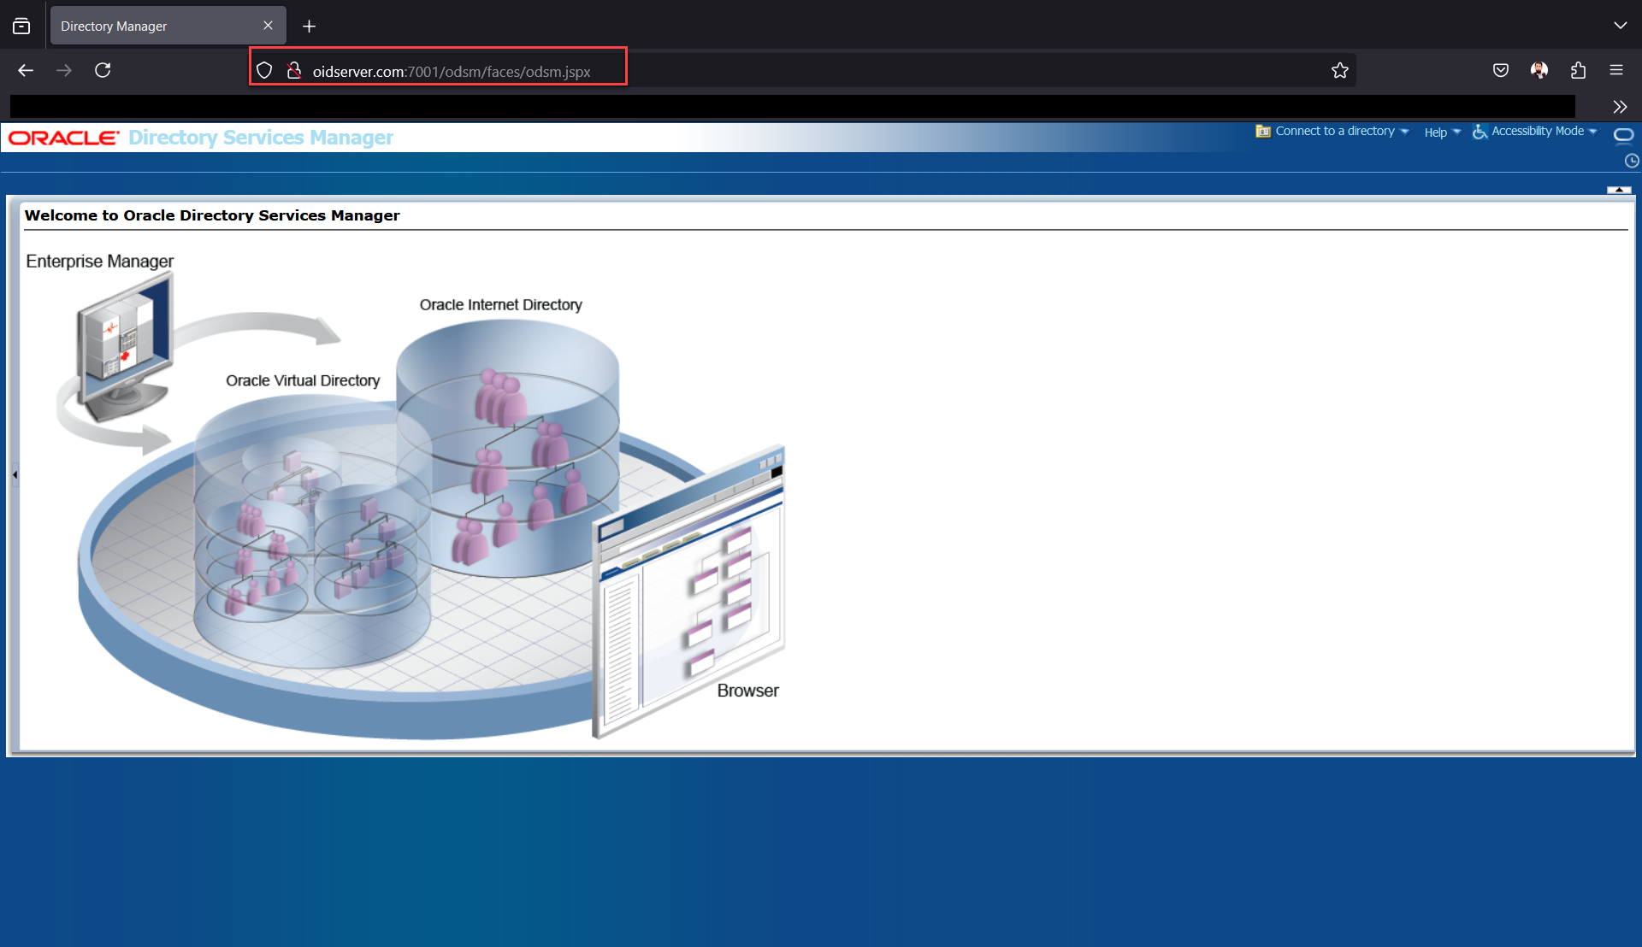
Task: Open the tracking protection shield icon
Action: click(x=264, y=71)
